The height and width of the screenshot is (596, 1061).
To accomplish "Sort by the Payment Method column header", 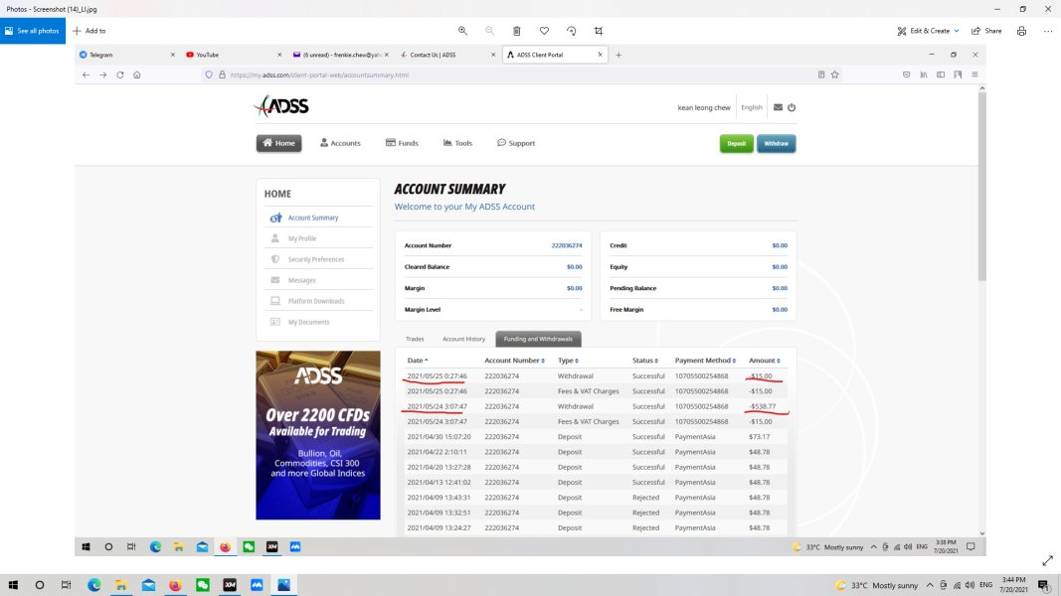I will click(x=705, y=361).
